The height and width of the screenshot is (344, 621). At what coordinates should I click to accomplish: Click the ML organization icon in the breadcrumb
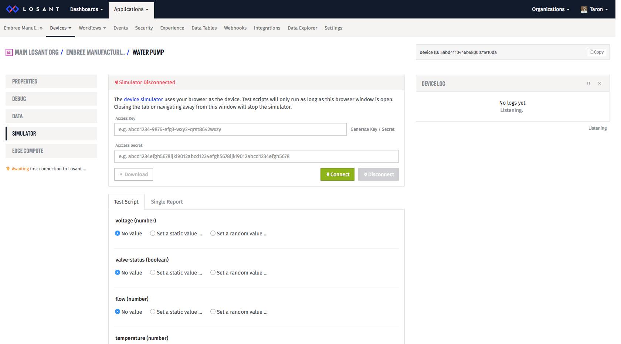tap(9, 52)
